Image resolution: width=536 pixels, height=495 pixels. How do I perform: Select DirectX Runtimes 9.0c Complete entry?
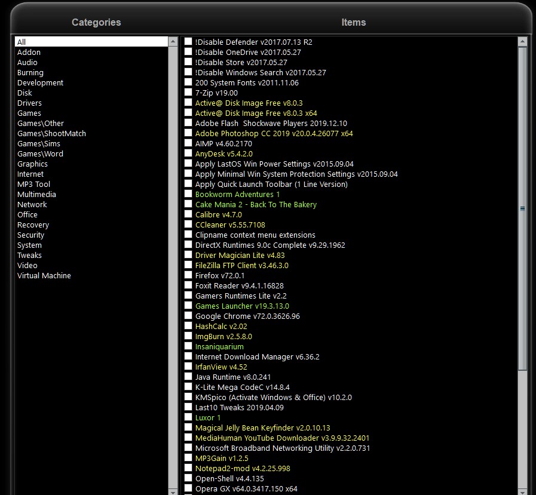[270, 245]
